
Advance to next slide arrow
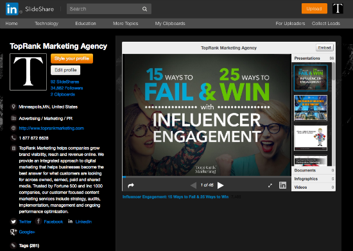(220, 186)
